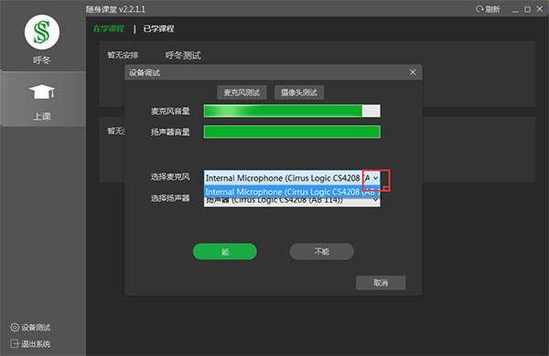Open the 选择扬声器 dropdown
Viewport: 549px width, 356px height.
[x=292, y=202]
